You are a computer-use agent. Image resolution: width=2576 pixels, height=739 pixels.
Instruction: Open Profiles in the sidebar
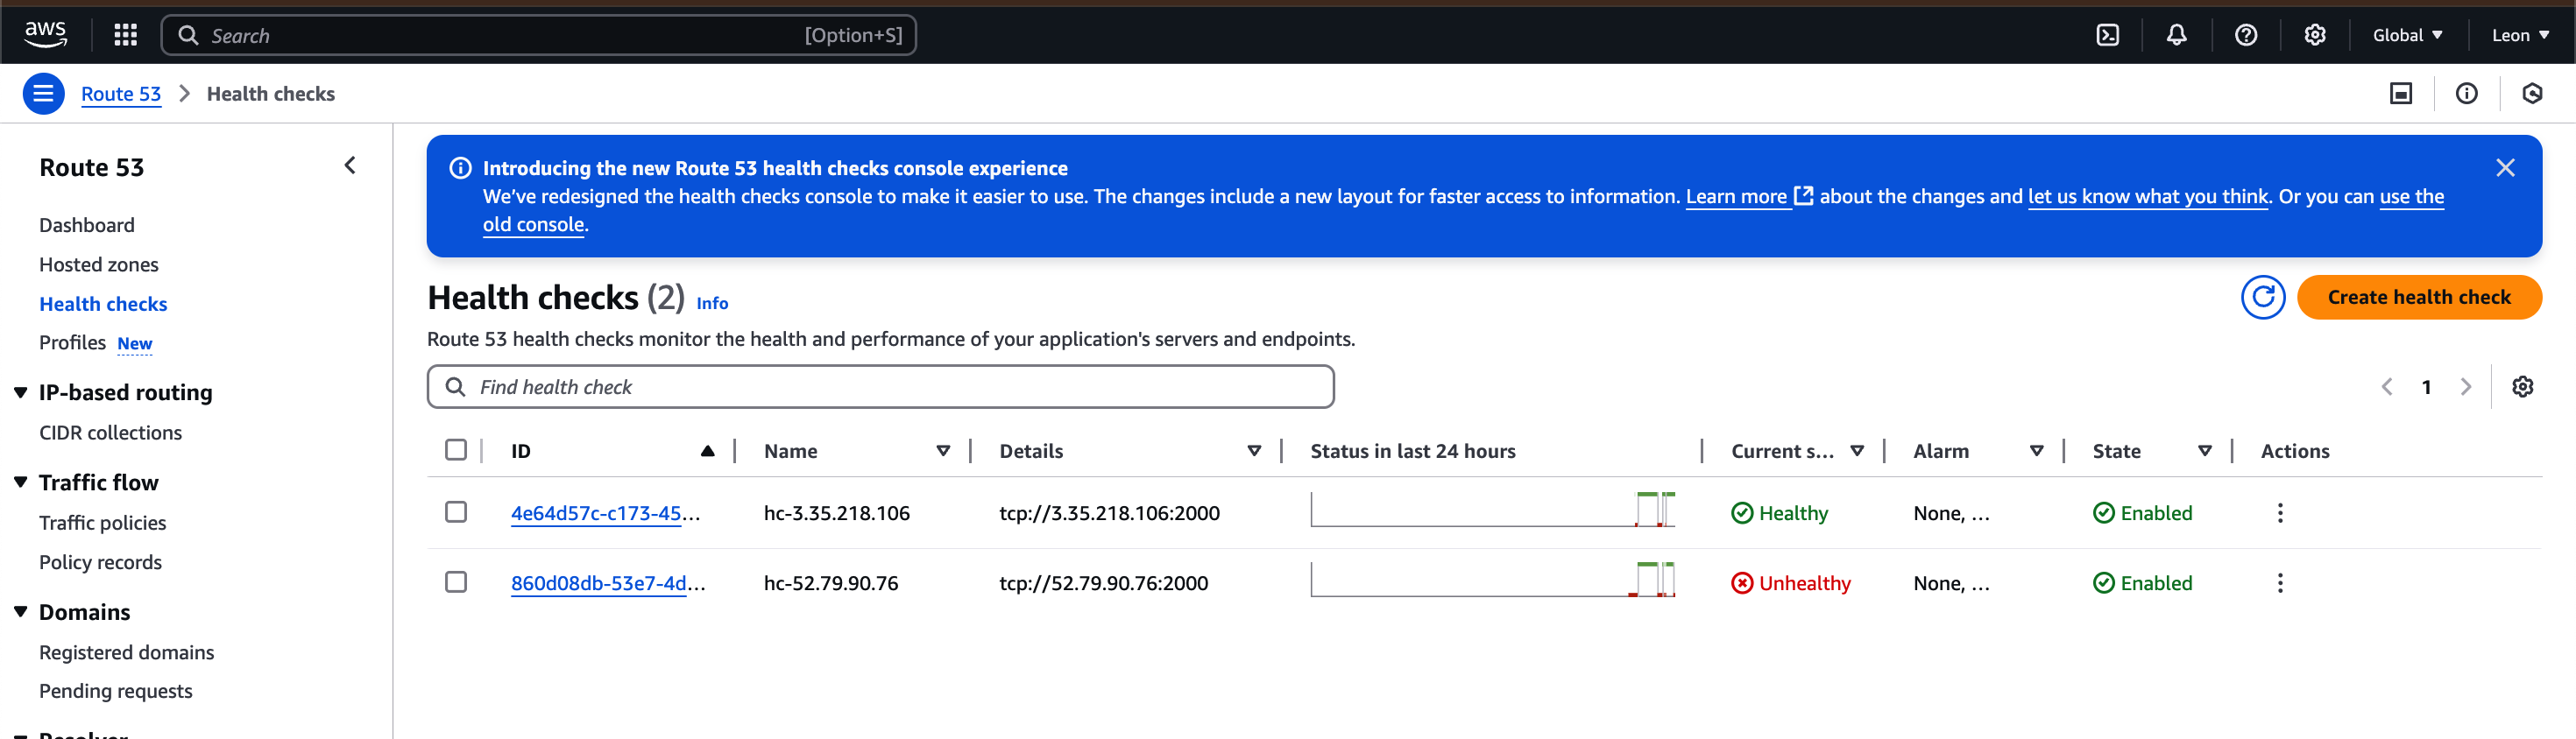[x=72, y=343]
